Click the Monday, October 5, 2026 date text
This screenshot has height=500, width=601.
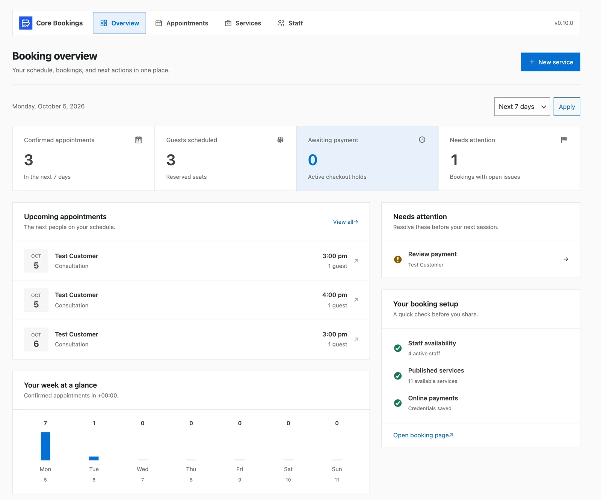(48, 106)
